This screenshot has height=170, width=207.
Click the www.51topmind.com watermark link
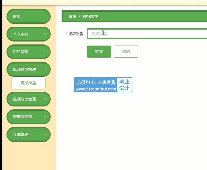pos(96,89)
